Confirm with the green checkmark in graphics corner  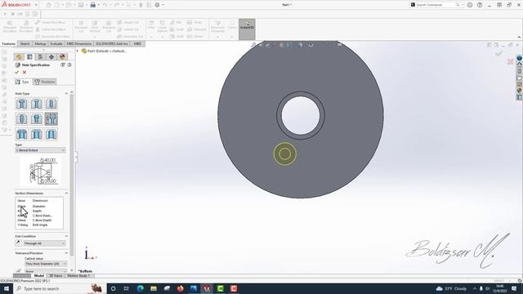click(498, 54)
